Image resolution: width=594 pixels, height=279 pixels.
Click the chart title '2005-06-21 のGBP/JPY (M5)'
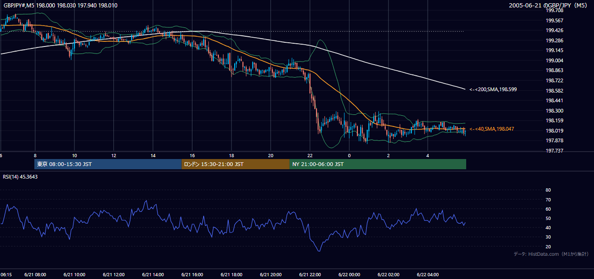(549, 6)
